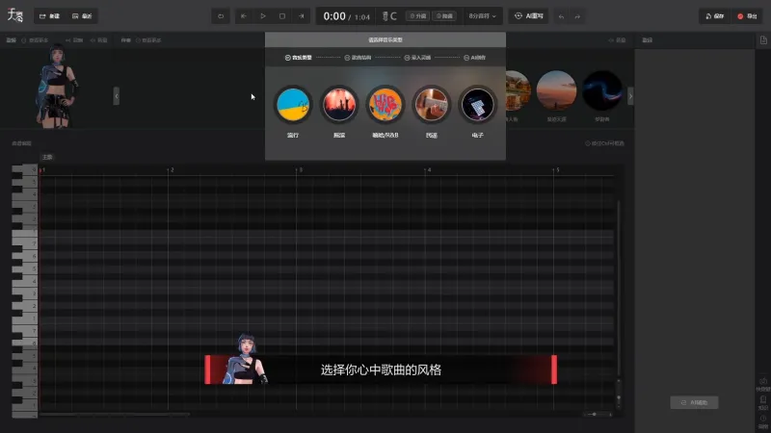
Task: Click the export button with red dot
Action: (747, 16)
